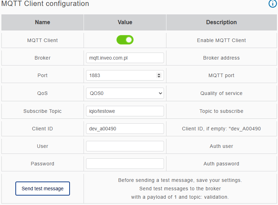Click the Broker address input field
This screenshot has width=278, height=205.
125,58
